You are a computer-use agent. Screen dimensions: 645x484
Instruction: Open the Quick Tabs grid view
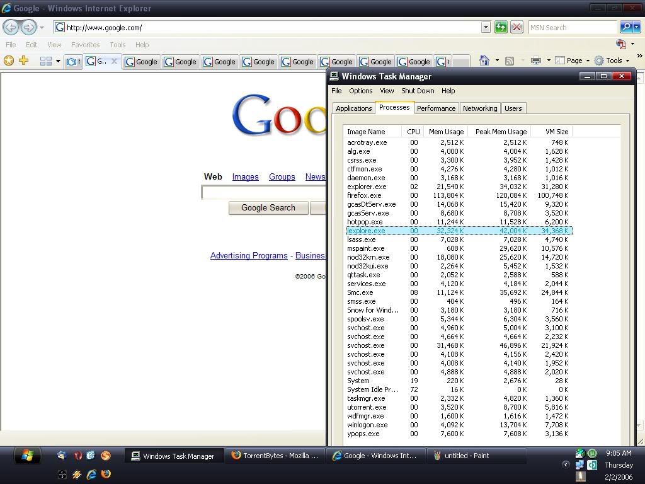point(45,61)
